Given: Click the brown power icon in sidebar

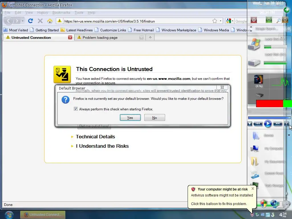Looking at the screenshot, I should pos(285,20).
